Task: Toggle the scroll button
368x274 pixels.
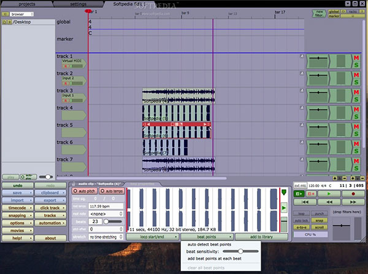Action: 319,227
